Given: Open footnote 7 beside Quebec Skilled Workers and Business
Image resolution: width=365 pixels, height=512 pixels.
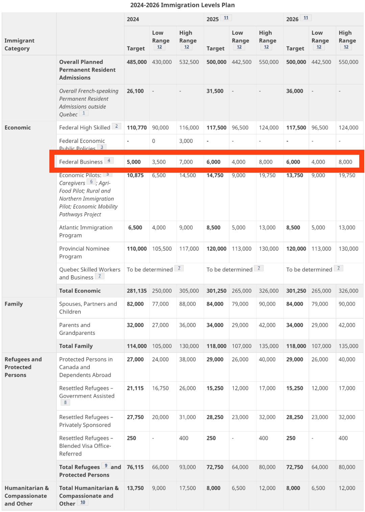Looking at the screenshot, I should coord(99,276).
